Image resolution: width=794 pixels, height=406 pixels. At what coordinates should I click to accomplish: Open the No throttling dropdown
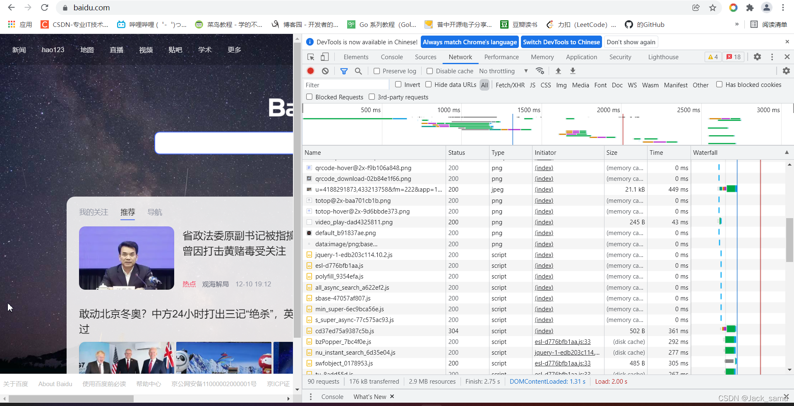[x=504, y=71]
